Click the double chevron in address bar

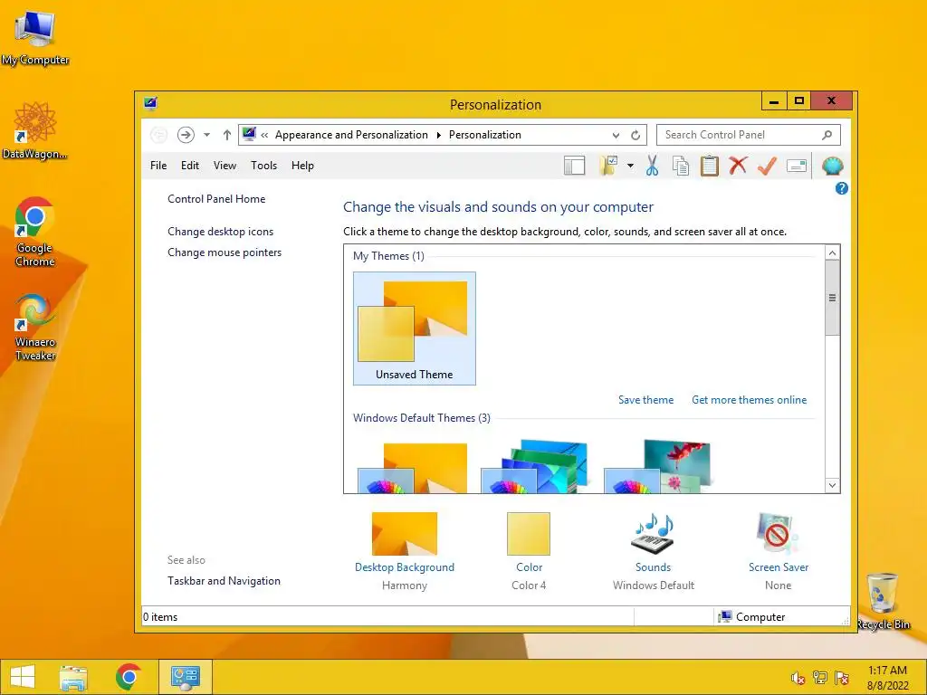coord(265,136)
